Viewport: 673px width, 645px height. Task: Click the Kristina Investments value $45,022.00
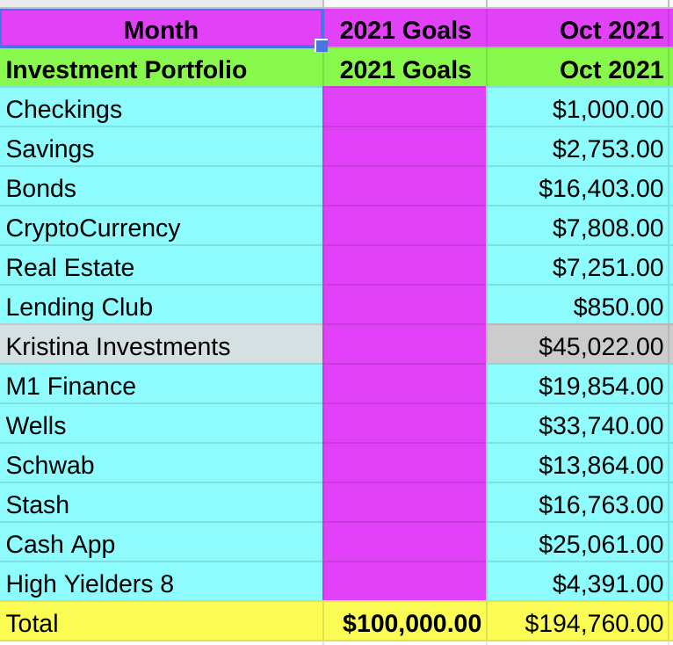[579, 346]
